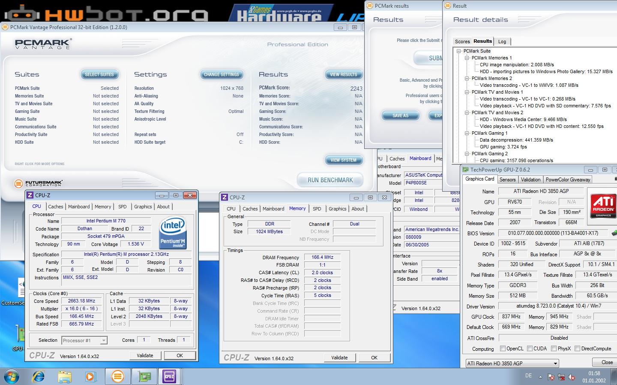Click the Intel Pentium M inside logo
Image resolution: width=617 pixels, height=385 pixels.
[173, 233]
